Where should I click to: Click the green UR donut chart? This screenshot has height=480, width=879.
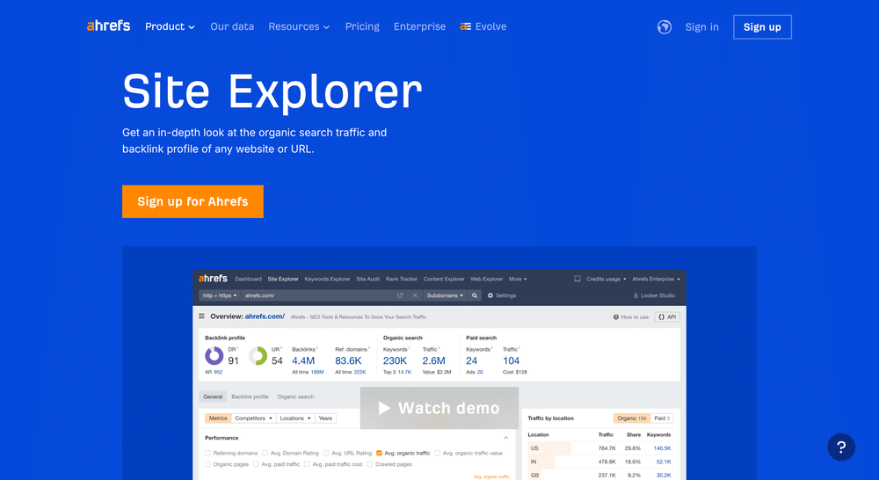point(258,355)
